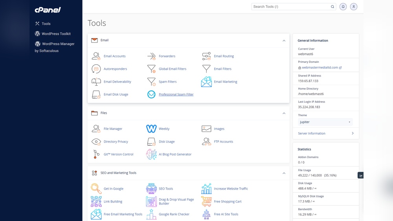Click the Free Email Marketing Tools icon
393x221 pixels.
coord(96,214)
